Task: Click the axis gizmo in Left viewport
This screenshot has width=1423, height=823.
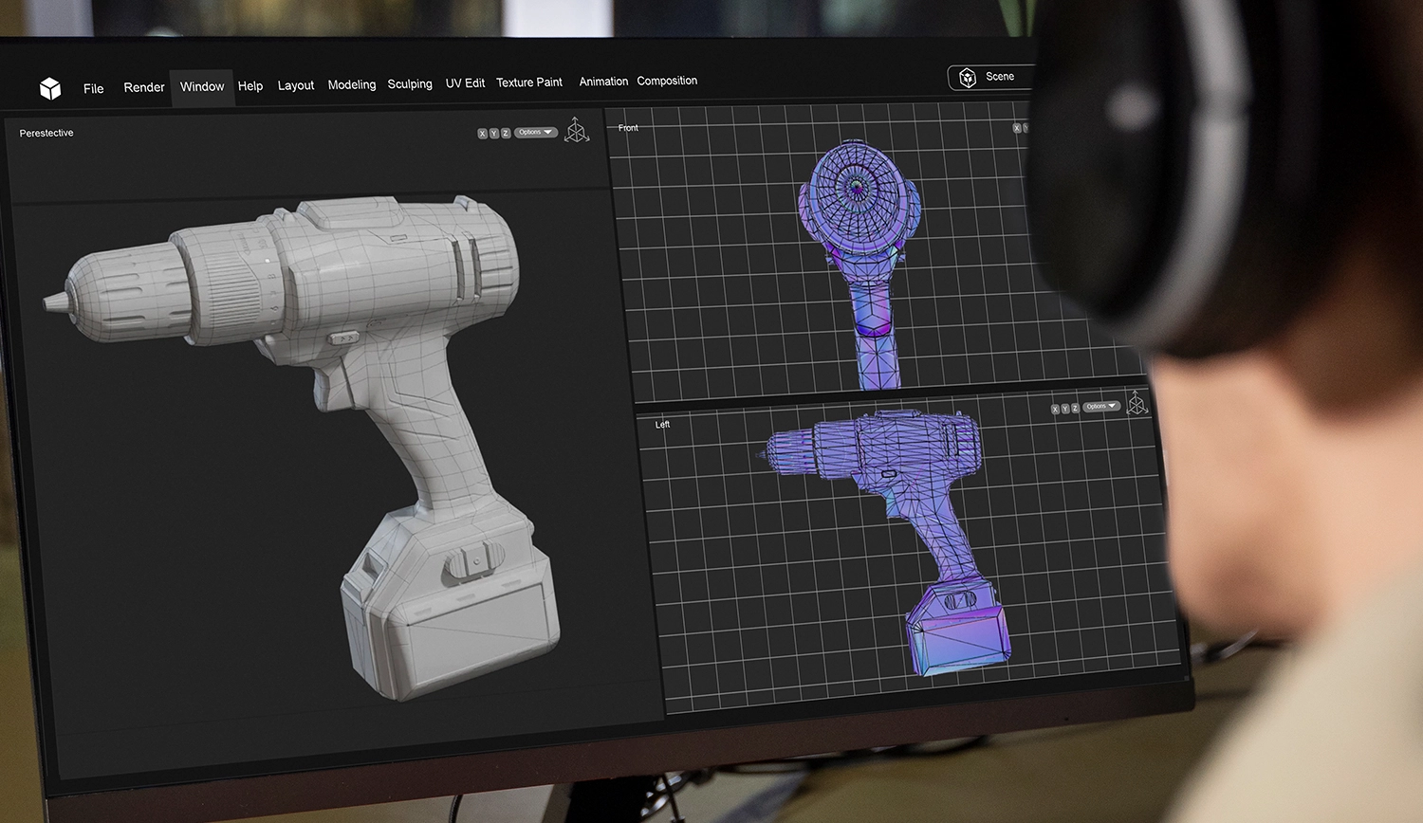Action: pyautogui.click(x=1137, y=403)
